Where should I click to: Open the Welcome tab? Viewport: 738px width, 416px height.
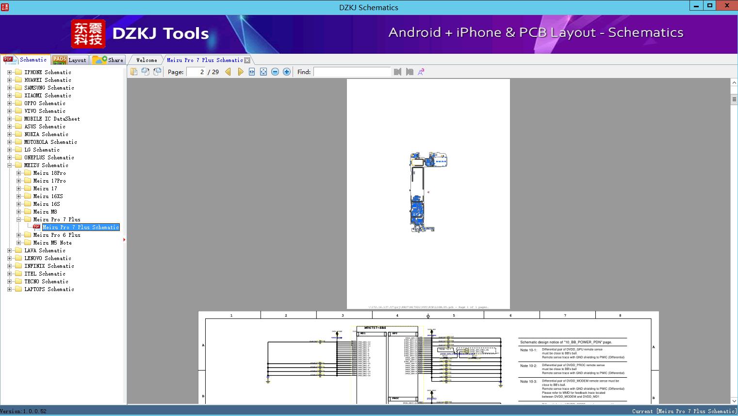tap(146, 60)
